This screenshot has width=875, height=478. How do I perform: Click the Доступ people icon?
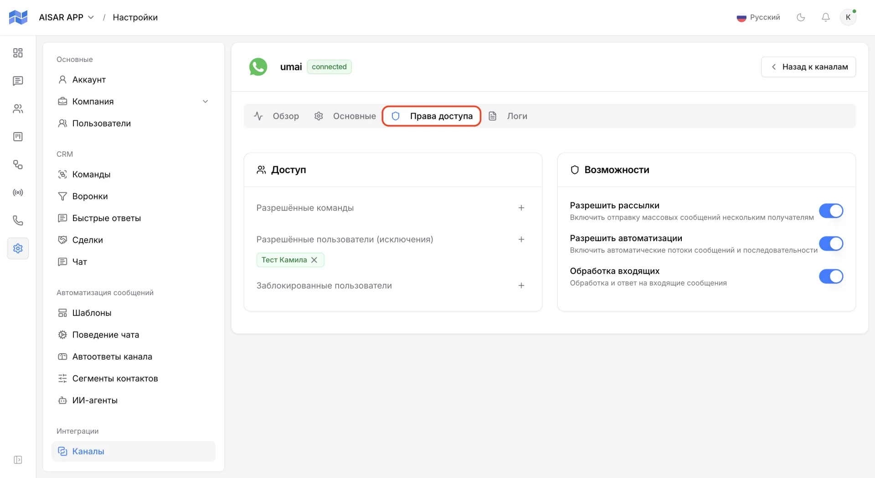(x=261, y=170)
